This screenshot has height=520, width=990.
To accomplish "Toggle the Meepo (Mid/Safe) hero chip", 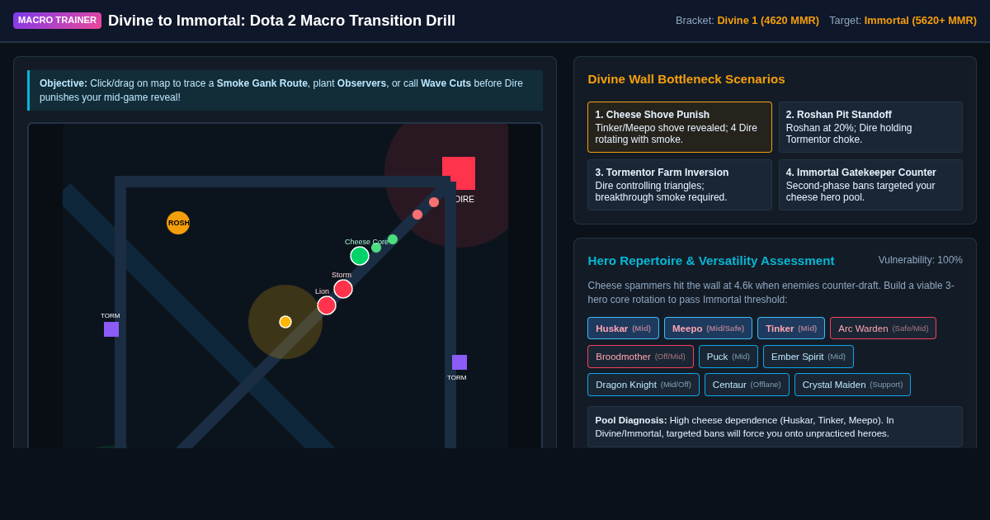I will point(708,329).
